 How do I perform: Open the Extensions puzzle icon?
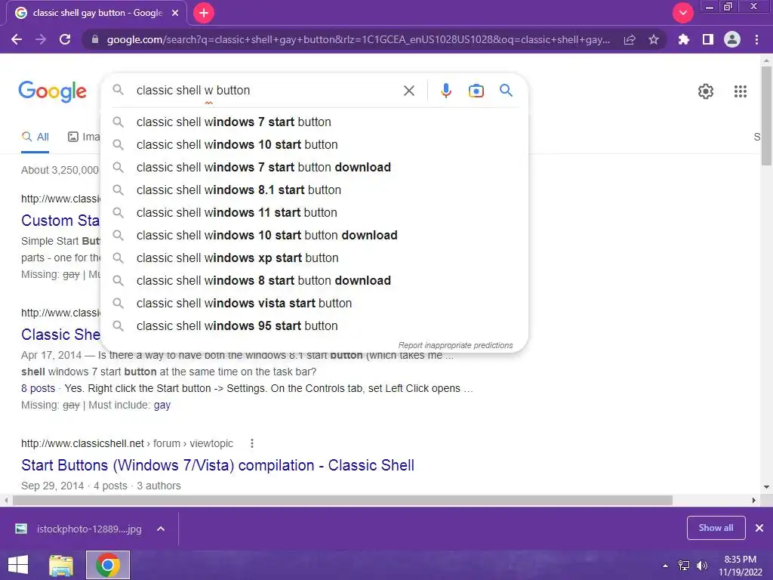pyautogui.click(x=684, y=39)
